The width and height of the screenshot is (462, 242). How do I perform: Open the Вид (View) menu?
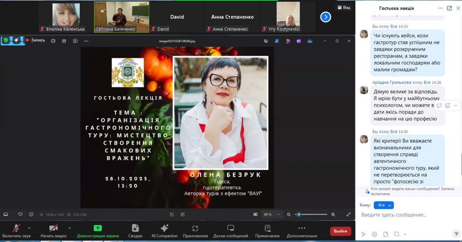point(344,8)
